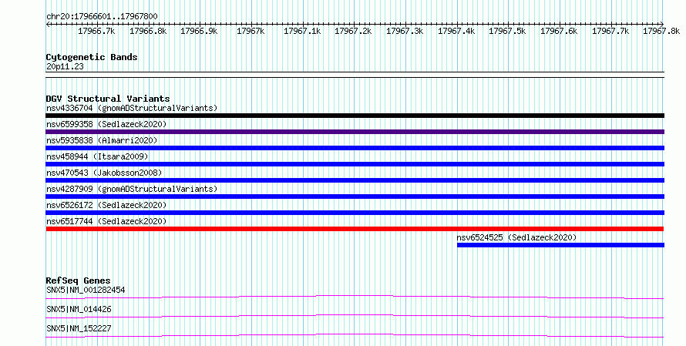Click the chr20:17966601..17967800 region label

coord(102,17)
